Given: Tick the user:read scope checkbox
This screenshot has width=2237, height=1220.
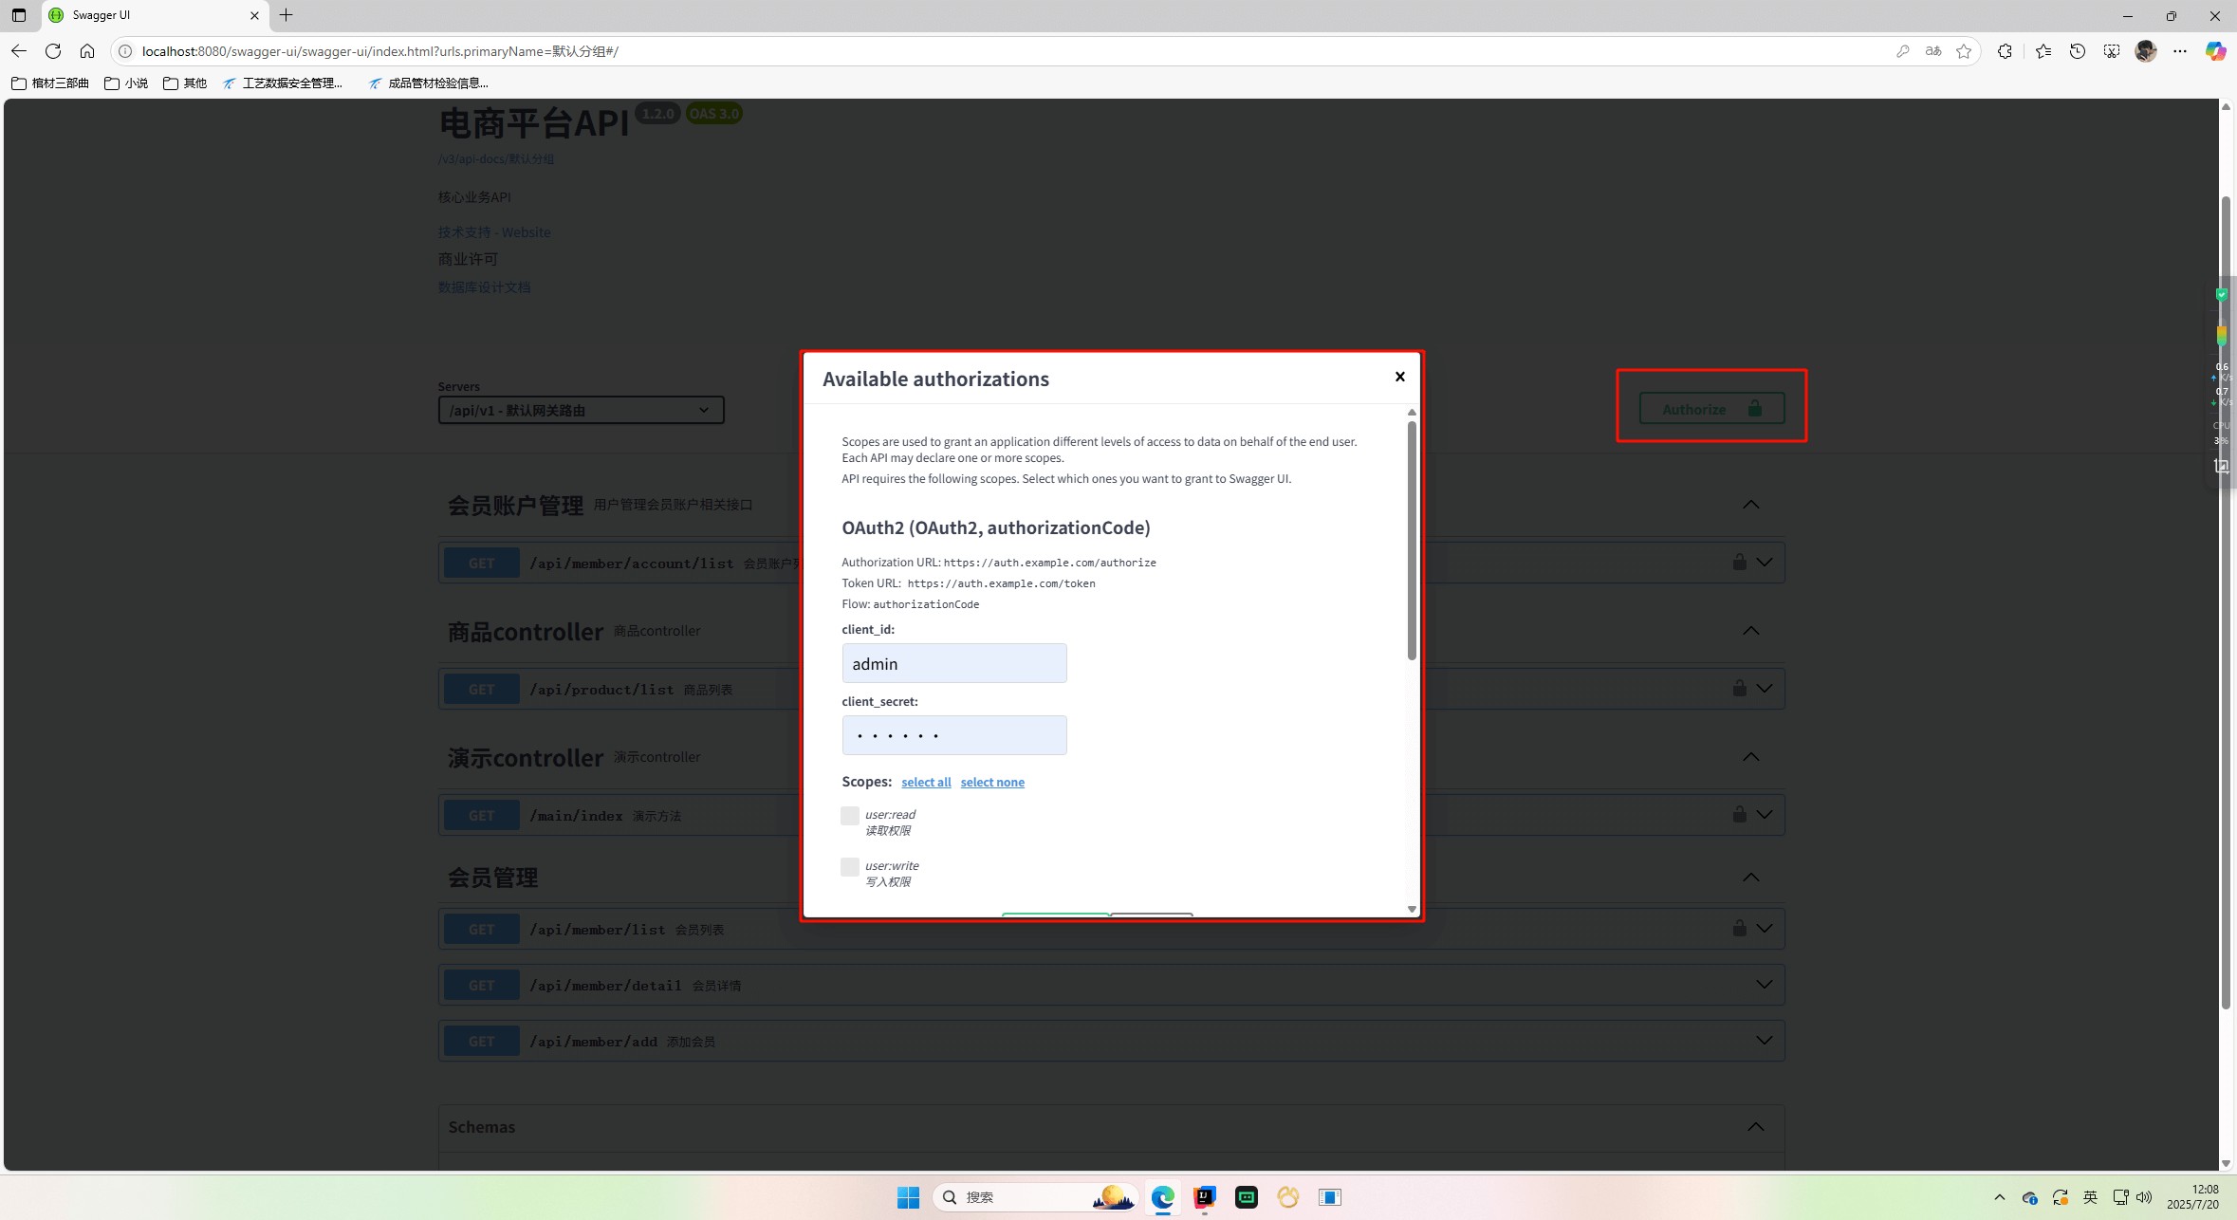Looking at the screenshot, I should click(x=850, y=816).
